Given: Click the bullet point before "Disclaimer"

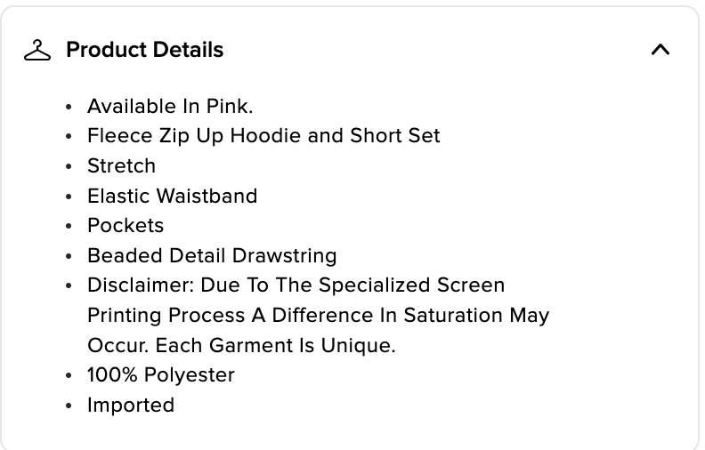Looking at the screenshot, I should (x=69, y=286).
